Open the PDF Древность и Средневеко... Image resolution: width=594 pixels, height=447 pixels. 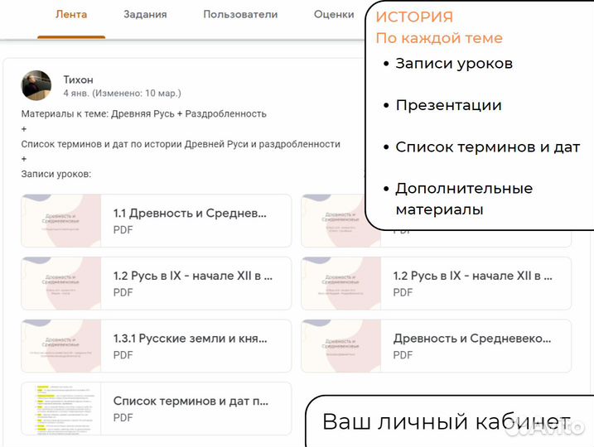436,346
